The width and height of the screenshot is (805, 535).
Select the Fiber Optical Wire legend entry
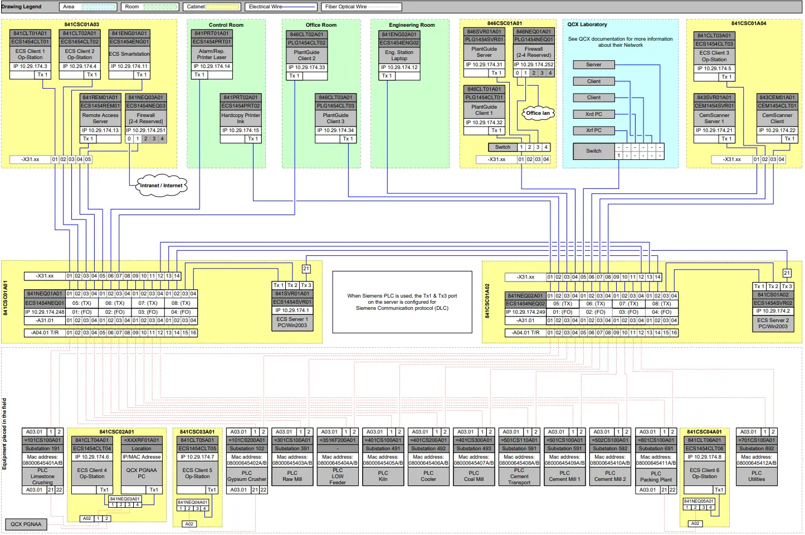[x=361, y=7]
